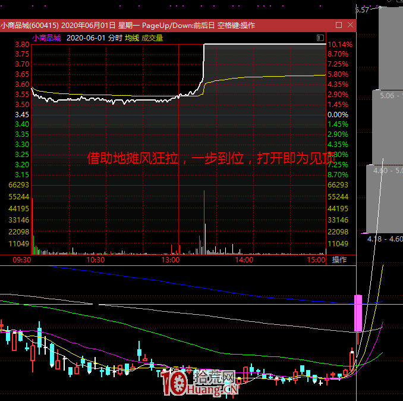Click the 3.15 price label on the left axis
Image resolution: width=403 pixels, height=401 pixels.
click(22, 175)
